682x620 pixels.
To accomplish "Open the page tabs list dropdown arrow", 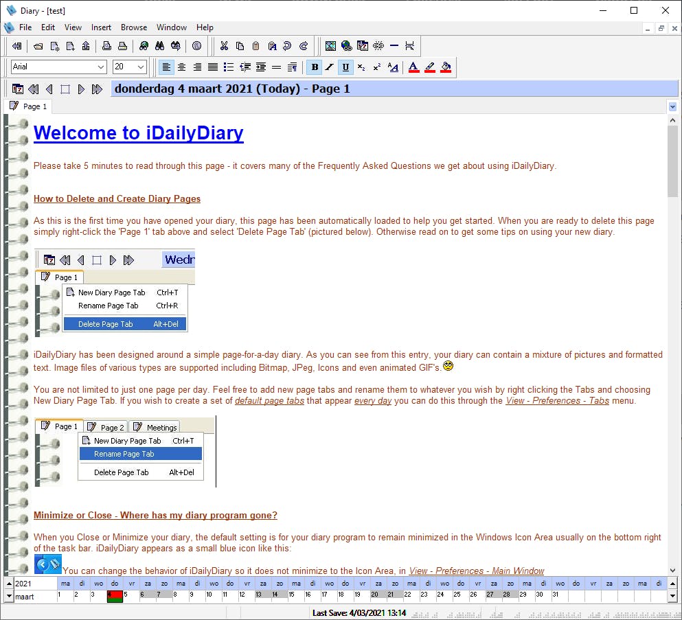I will coord(672,106).
